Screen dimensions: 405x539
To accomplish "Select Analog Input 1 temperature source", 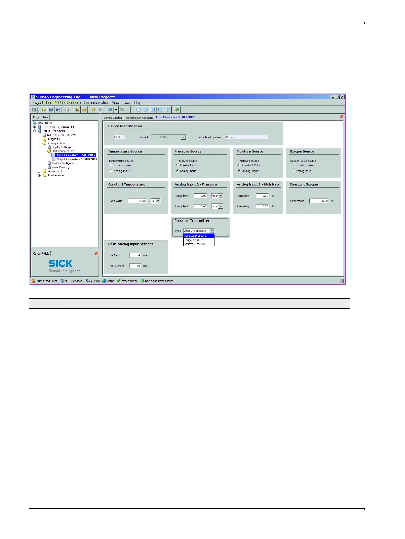I will pos(111,171).
